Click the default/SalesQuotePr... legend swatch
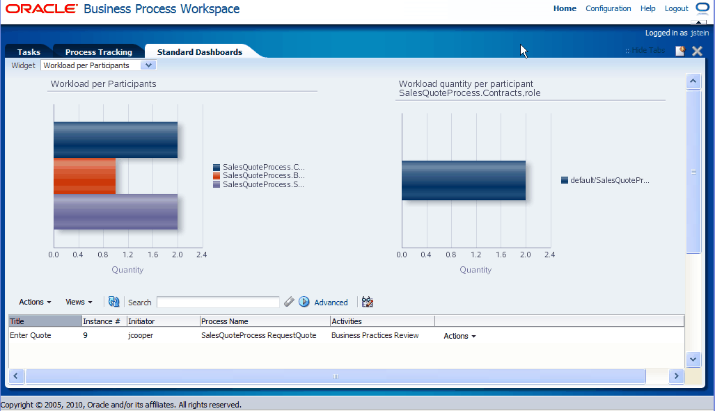Viewport: 715px width, 411px height. (565, 180)
